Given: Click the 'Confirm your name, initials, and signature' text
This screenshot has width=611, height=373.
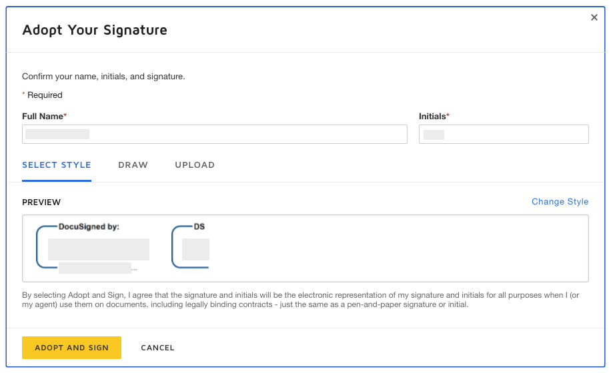Looking at the screenshot, I should tap(103, 76).
